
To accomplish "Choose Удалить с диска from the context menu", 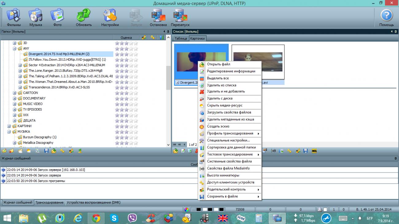I will (x=219, y=98).
